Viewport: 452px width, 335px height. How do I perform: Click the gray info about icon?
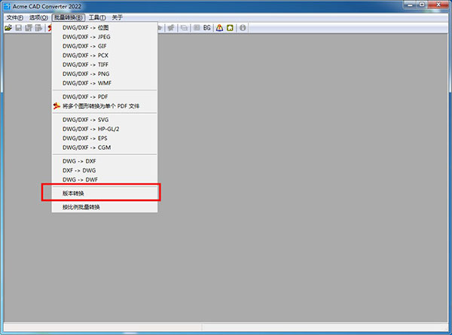pyautogui.click(x=243, y=28)
